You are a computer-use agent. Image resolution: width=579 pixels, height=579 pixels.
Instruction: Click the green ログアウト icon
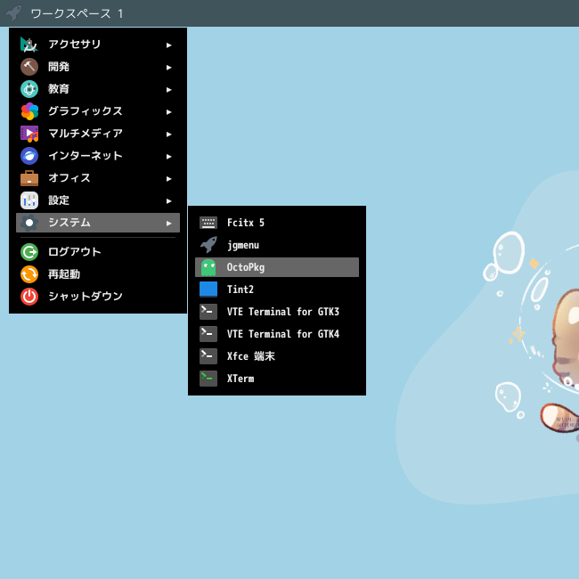[x=29, y=252]
